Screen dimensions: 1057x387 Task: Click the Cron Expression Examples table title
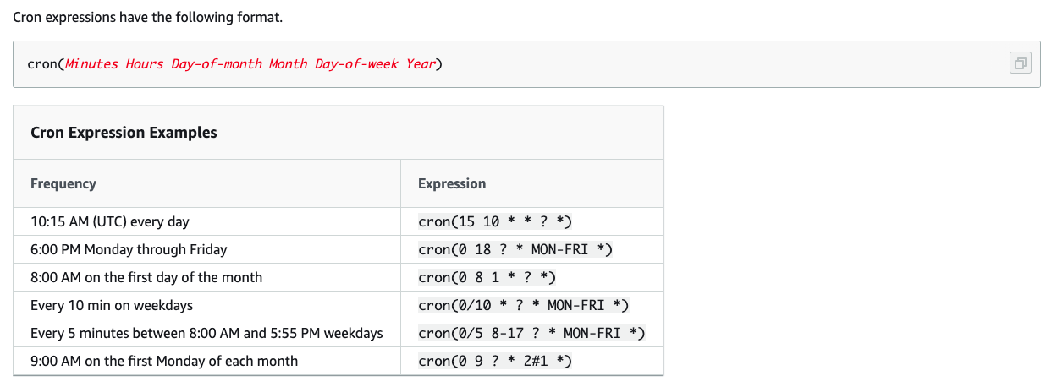[x=124, y=133]
